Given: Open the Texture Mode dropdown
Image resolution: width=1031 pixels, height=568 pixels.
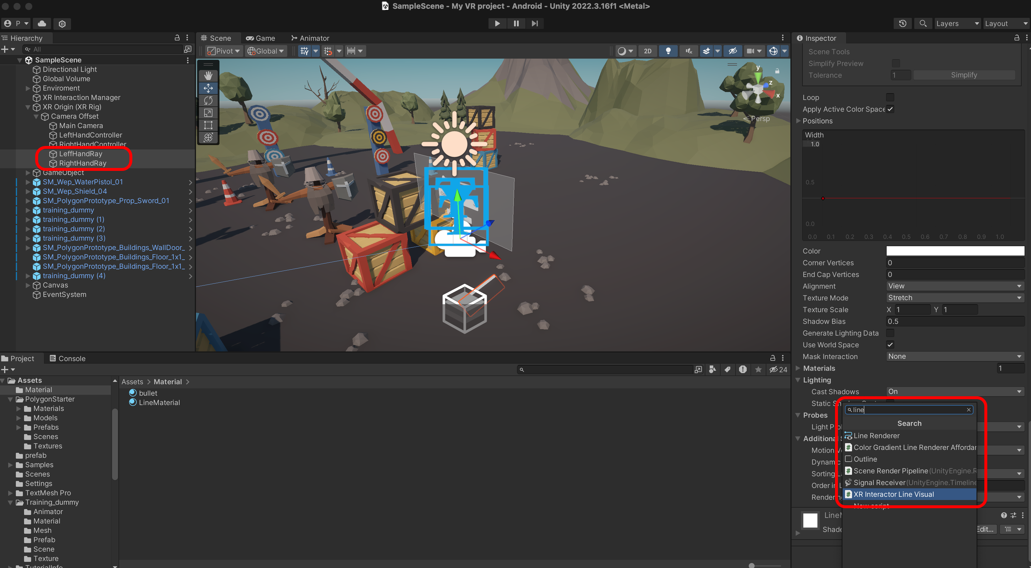Looking at the screenshot, I should (x=954, y=298).
